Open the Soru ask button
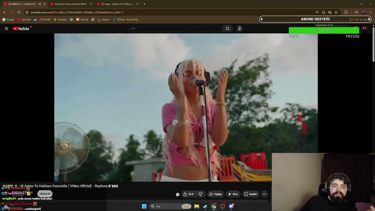Screen dimensions: 375x211 (x=233, y=194)
